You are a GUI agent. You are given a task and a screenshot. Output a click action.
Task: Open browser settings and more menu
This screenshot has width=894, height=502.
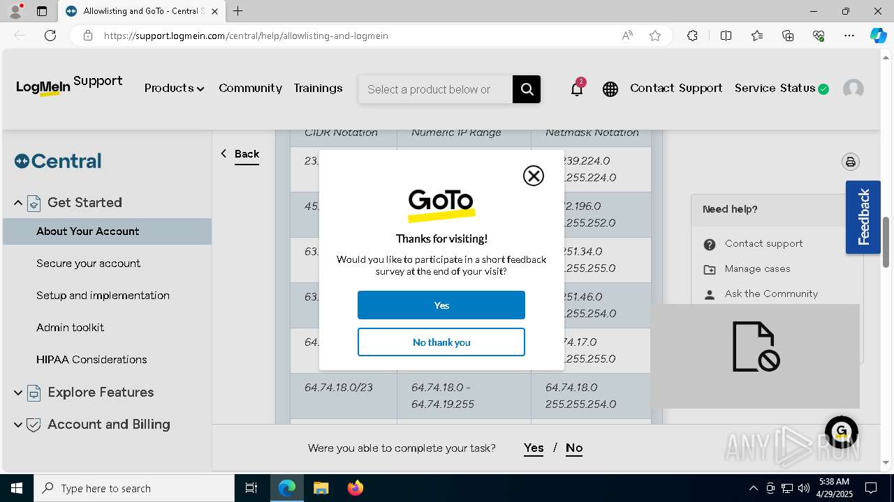click(x=849, y=36)
